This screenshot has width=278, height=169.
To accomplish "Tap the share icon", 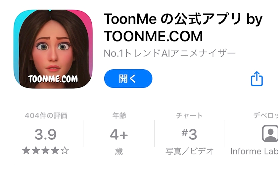I will tap(257, 79).
